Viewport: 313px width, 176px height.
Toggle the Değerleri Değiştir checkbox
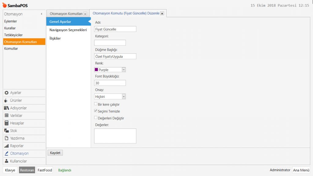coord(96,118)
